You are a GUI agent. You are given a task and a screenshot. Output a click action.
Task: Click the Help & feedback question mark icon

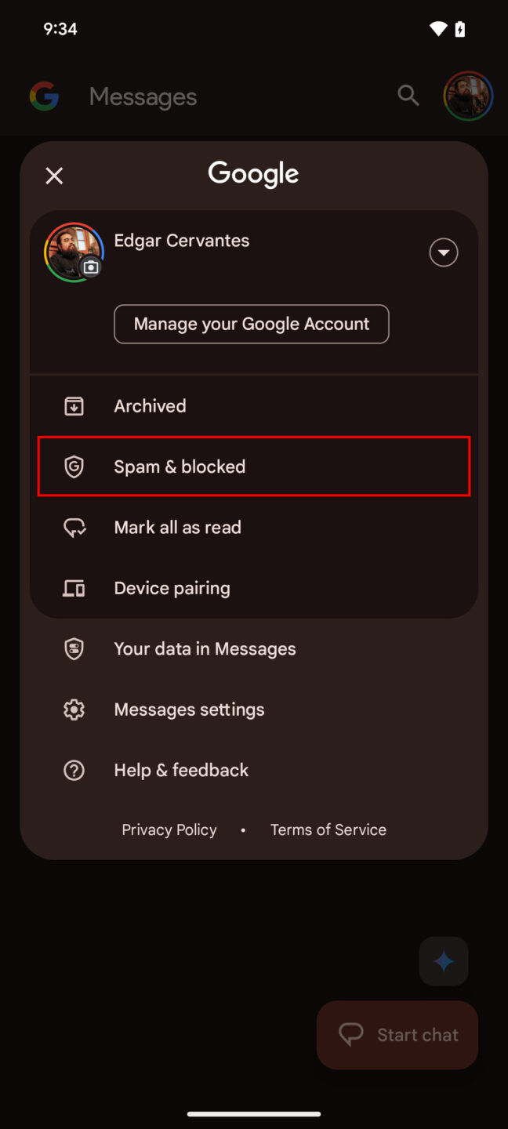[x=74, y=770]
